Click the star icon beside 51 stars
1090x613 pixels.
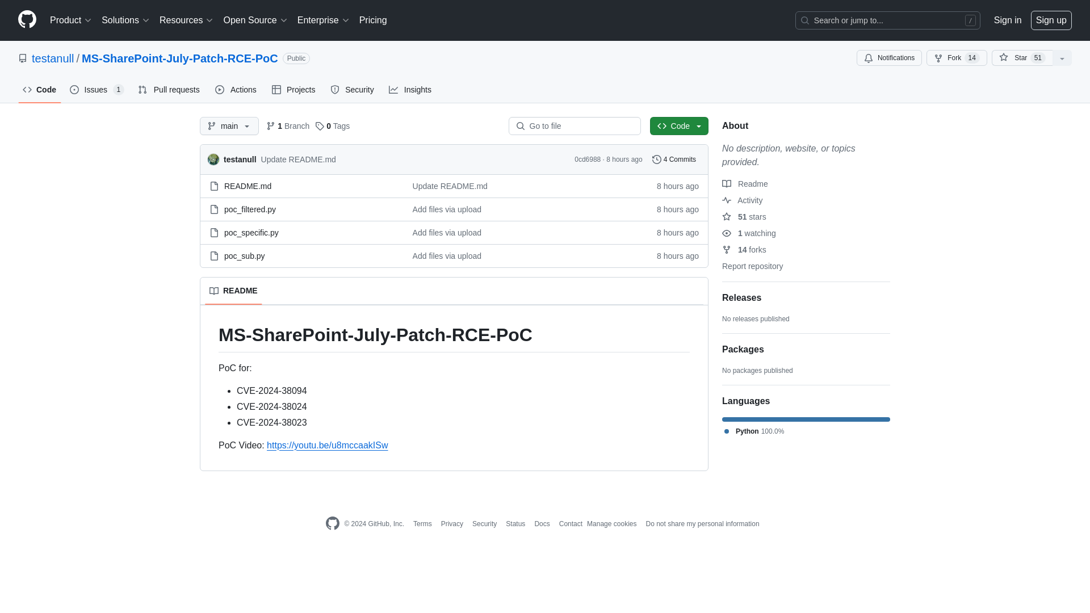[727, 217]
